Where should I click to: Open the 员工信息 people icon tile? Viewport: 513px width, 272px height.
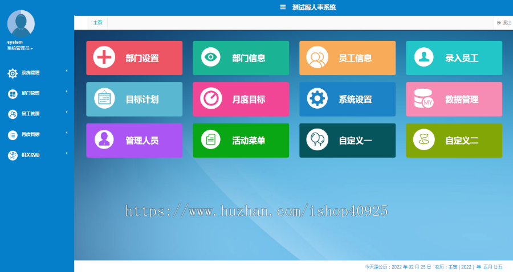pos(347,57)
